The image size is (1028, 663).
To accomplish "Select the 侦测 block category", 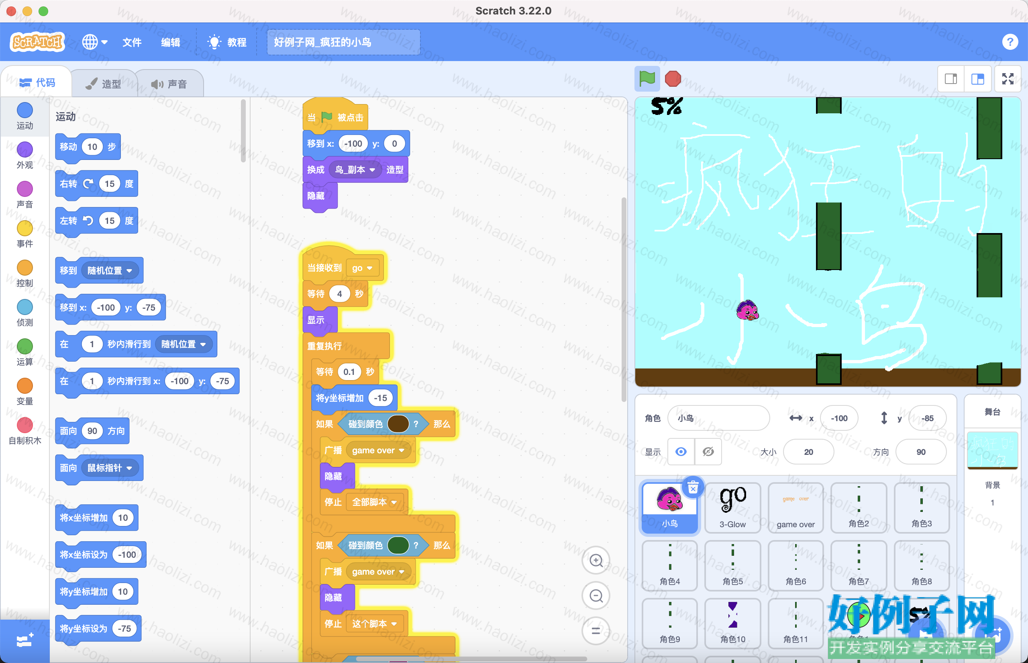I will (24, 313).
